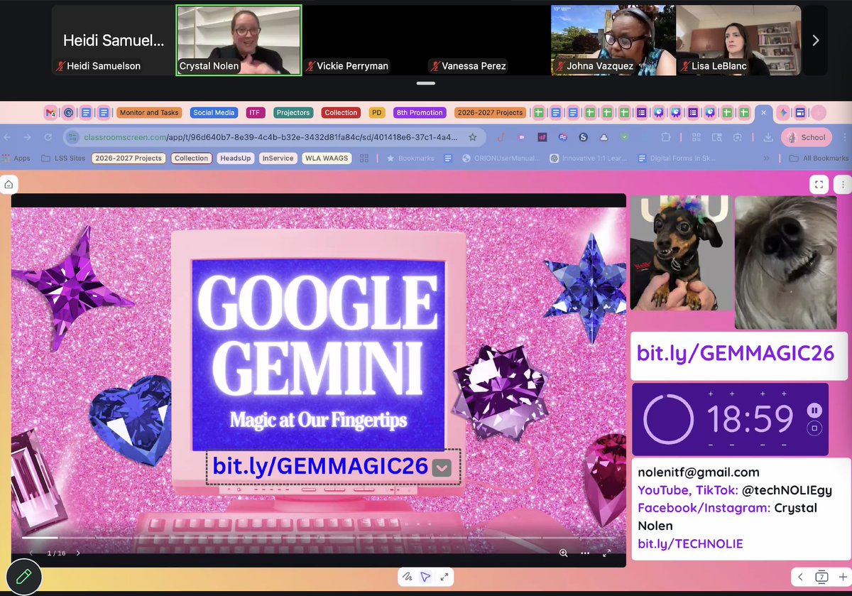Image resolution: width=852 pixels, height=596 pixels.
Task: Zoom in on the slideshow
Action: tap(563, 553)
